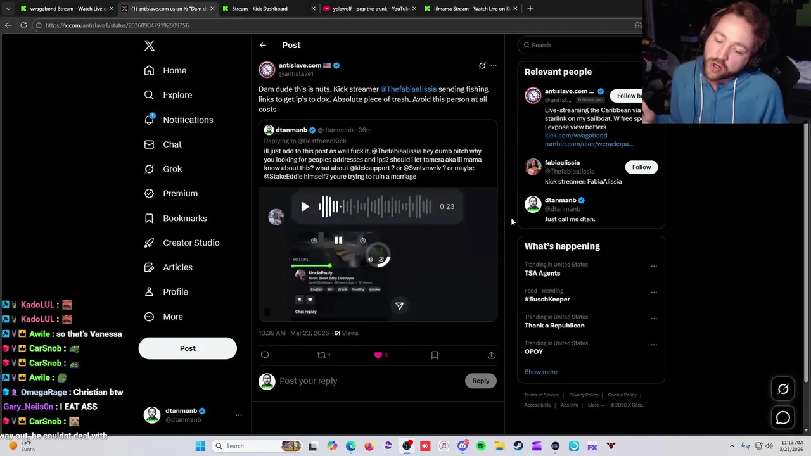This screenshot has width=811, height=456.
Task: Open File Explorer from the taskbar
Action: (x=499, y=446)
